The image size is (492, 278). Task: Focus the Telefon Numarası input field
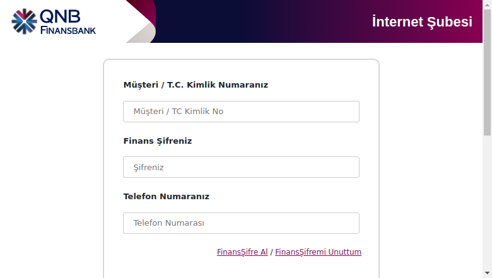coord(241,223)
